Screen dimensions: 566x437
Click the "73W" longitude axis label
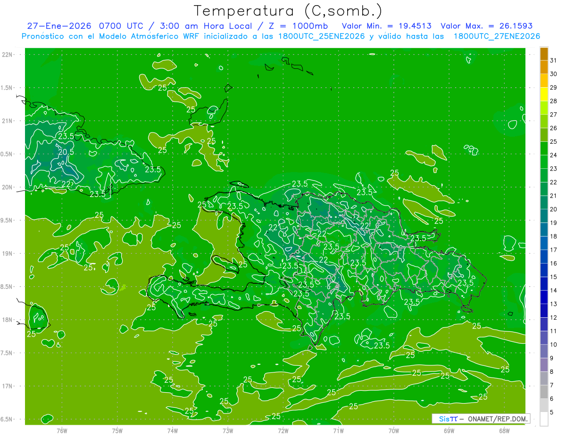click(x=228, y=430)
